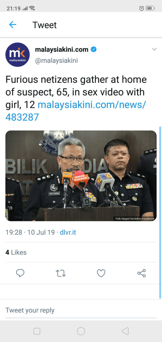
Task: Like the tweet with heart icon
Action: point(101,273)
